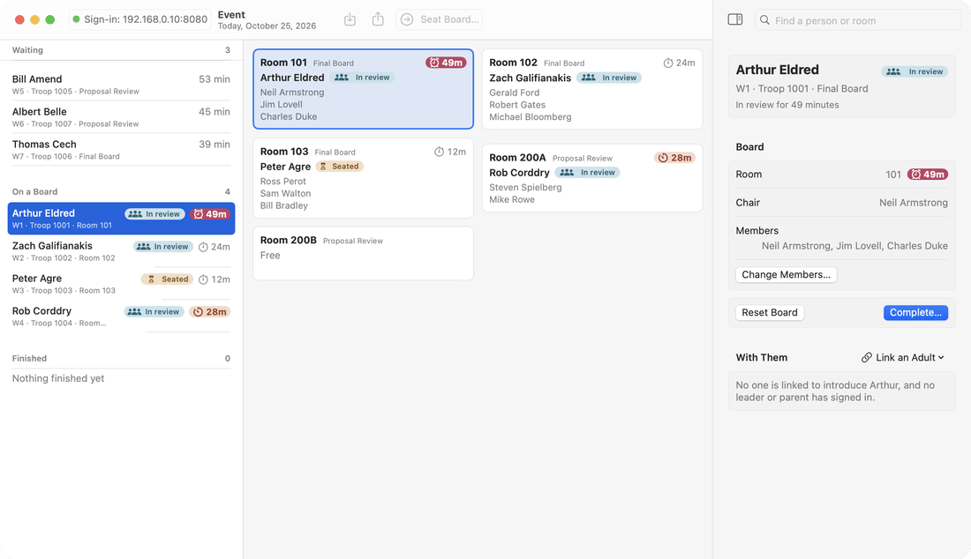
Task: Select Rob Corddry in On a Board list
Action: coord(122,317)
